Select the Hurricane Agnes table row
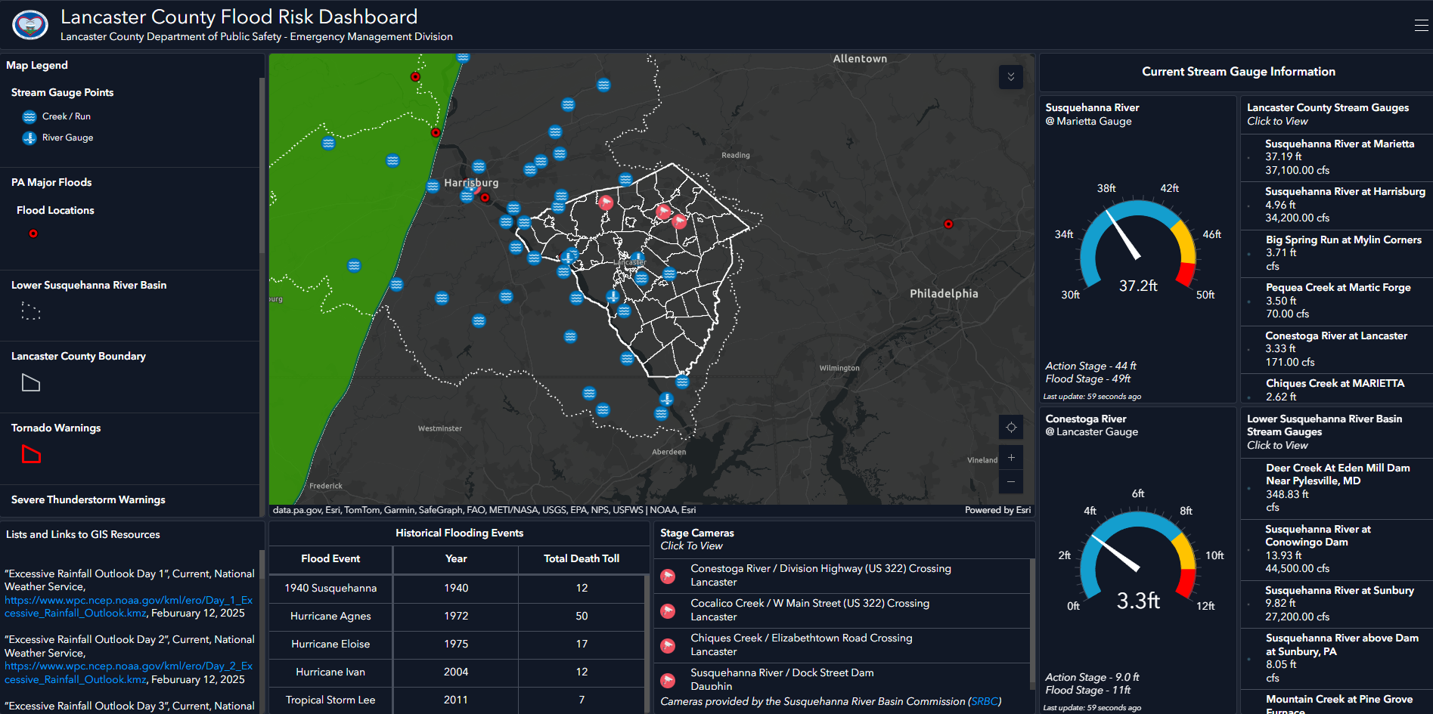This screenshot has height=714, width=1433. click(x=456, y=617)
